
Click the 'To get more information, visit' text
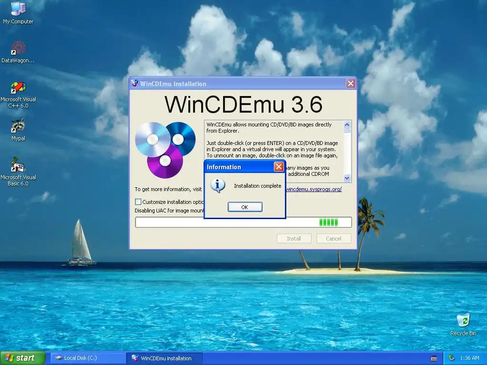coord(168,189)
